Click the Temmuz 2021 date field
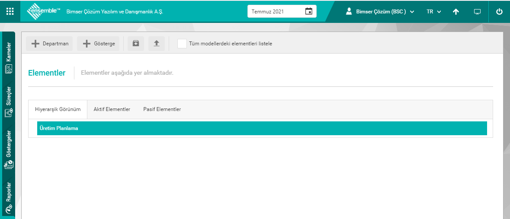The image size is (510, 219). pos(282,11)
